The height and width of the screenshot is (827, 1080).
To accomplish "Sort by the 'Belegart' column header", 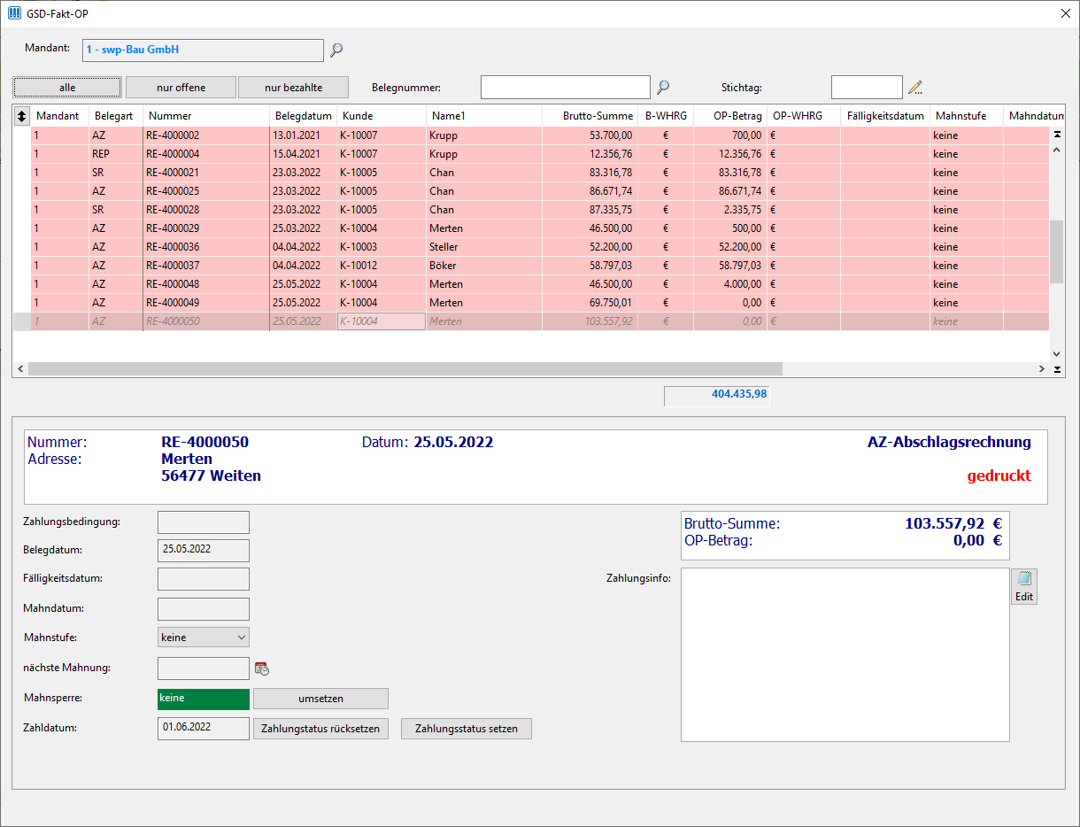I will [115, 116].
